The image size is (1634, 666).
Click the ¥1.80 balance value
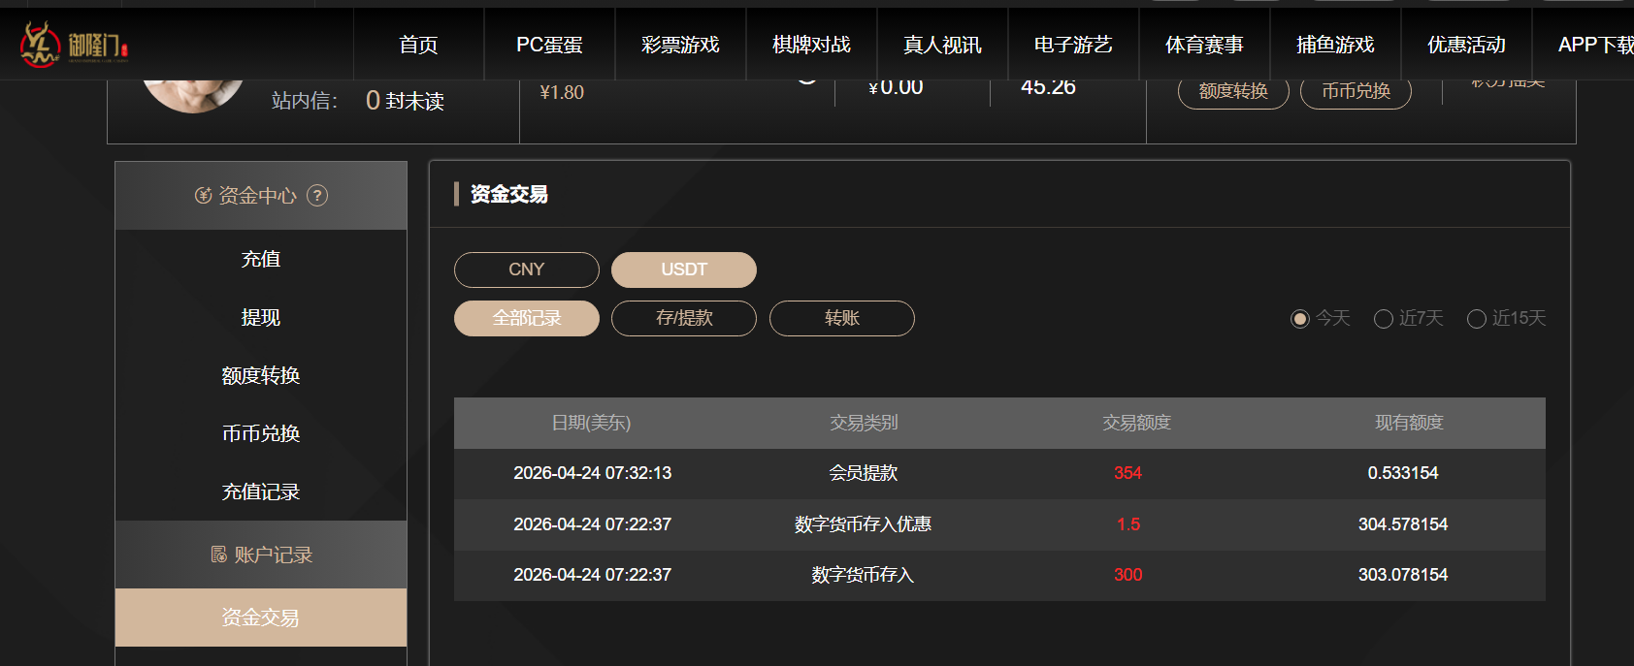[562, 92]
